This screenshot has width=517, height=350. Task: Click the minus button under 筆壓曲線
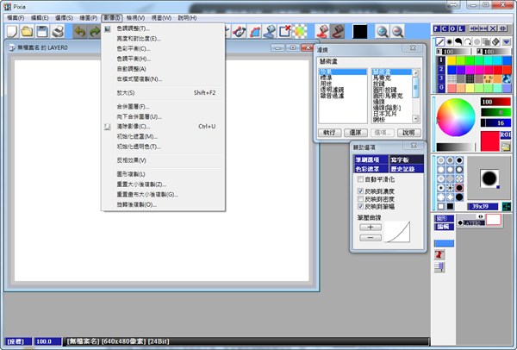tap(371, 238)
